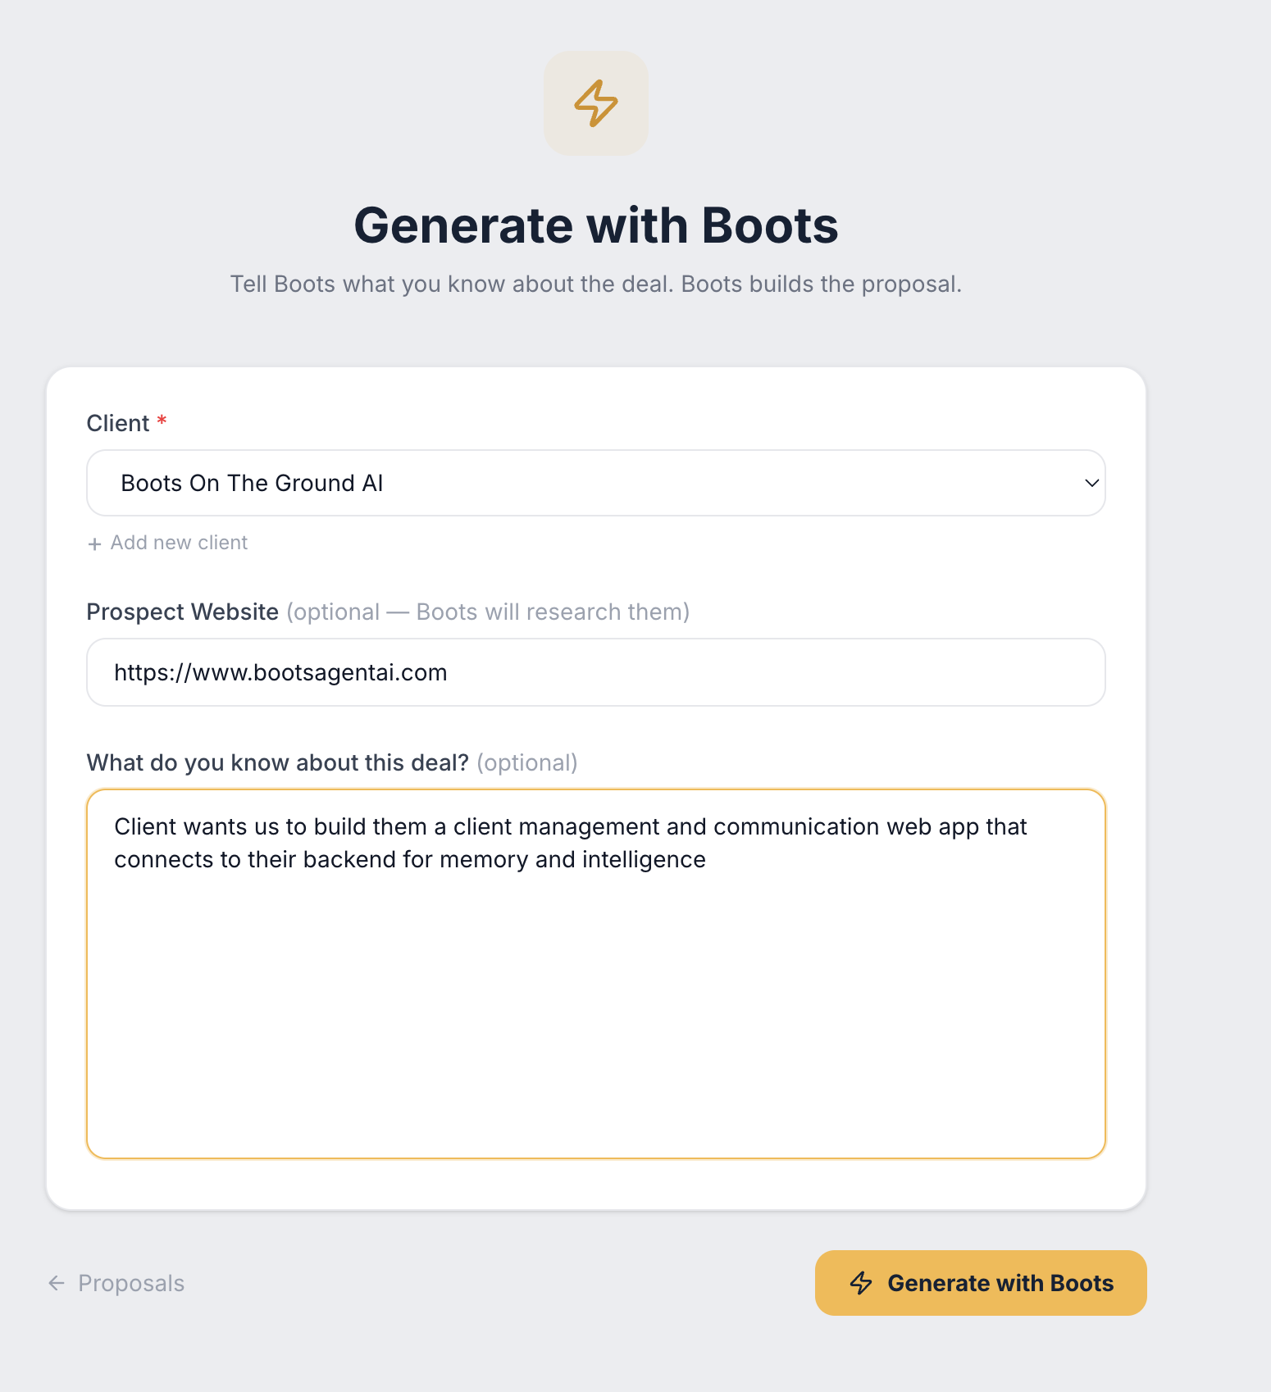This screenshot has width=1271, height=1392.
Task: Focus the Prospect Website URL field
Action: click(x=595, y=672)
